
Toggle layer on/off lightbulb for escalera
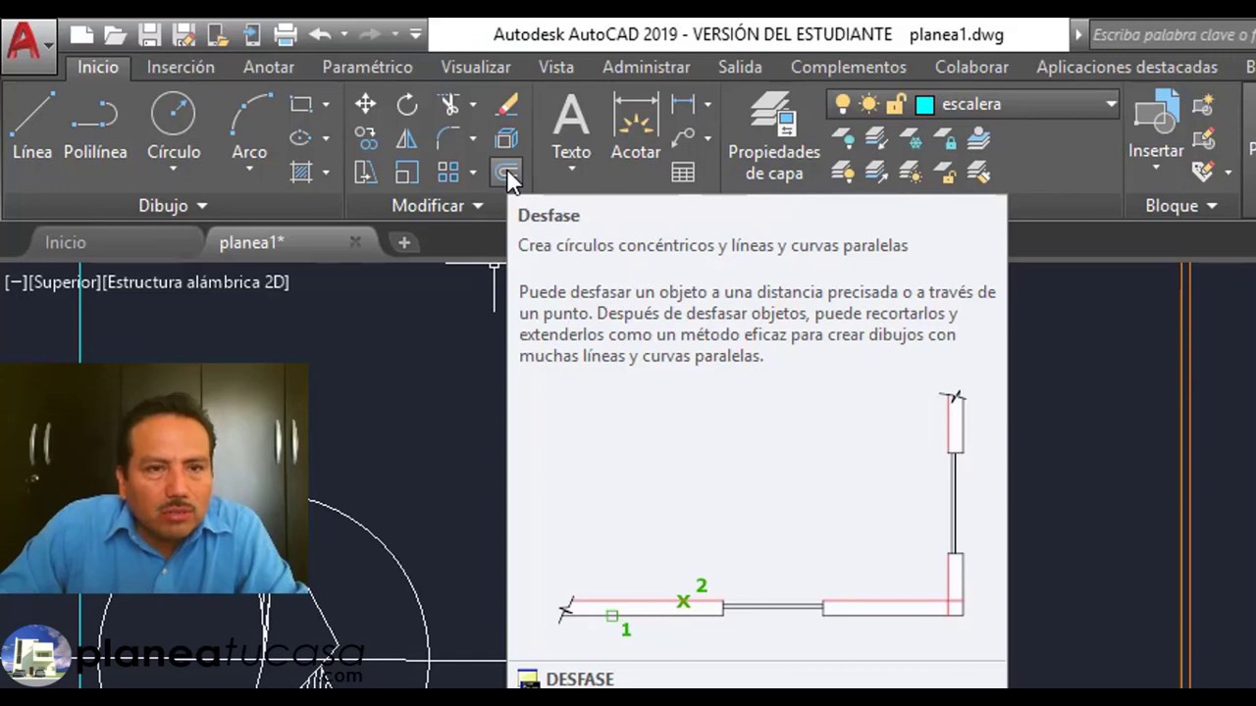coord(842,104)
